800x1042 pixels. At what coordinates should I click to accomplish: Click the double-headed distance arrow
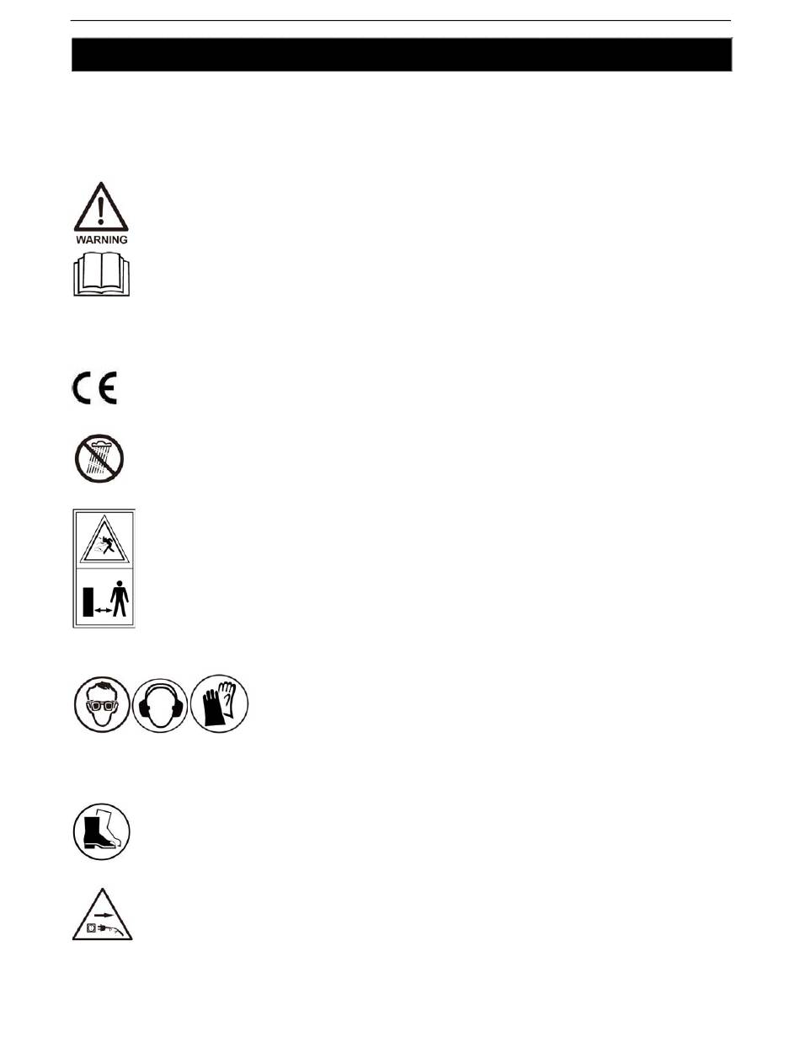tap(104, 610)
